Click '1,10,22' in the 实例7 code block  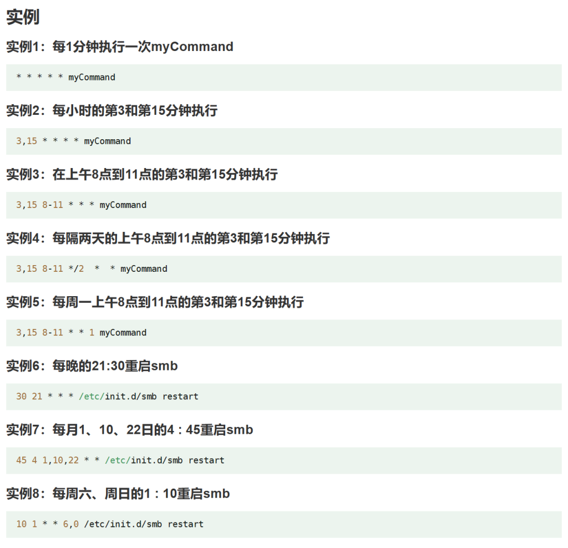click(x=60, y=460)
